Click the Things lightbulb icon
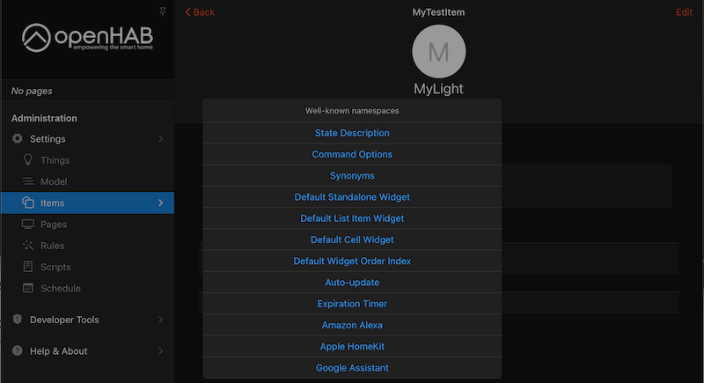Image resolution: width=704 pixels, height=383 pixels. [x=28, y=160]
